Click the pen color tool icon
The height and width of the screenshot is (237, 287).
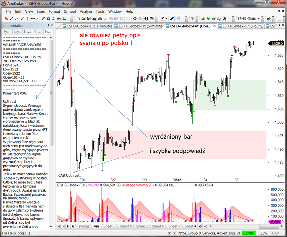tap(162, 19)
